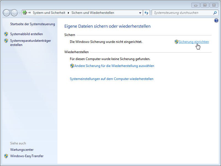Click the shield beside Systemreparaturdatenträger erstellen
The width and height of the screenshot is (221, 166).
tap(6, 41)
